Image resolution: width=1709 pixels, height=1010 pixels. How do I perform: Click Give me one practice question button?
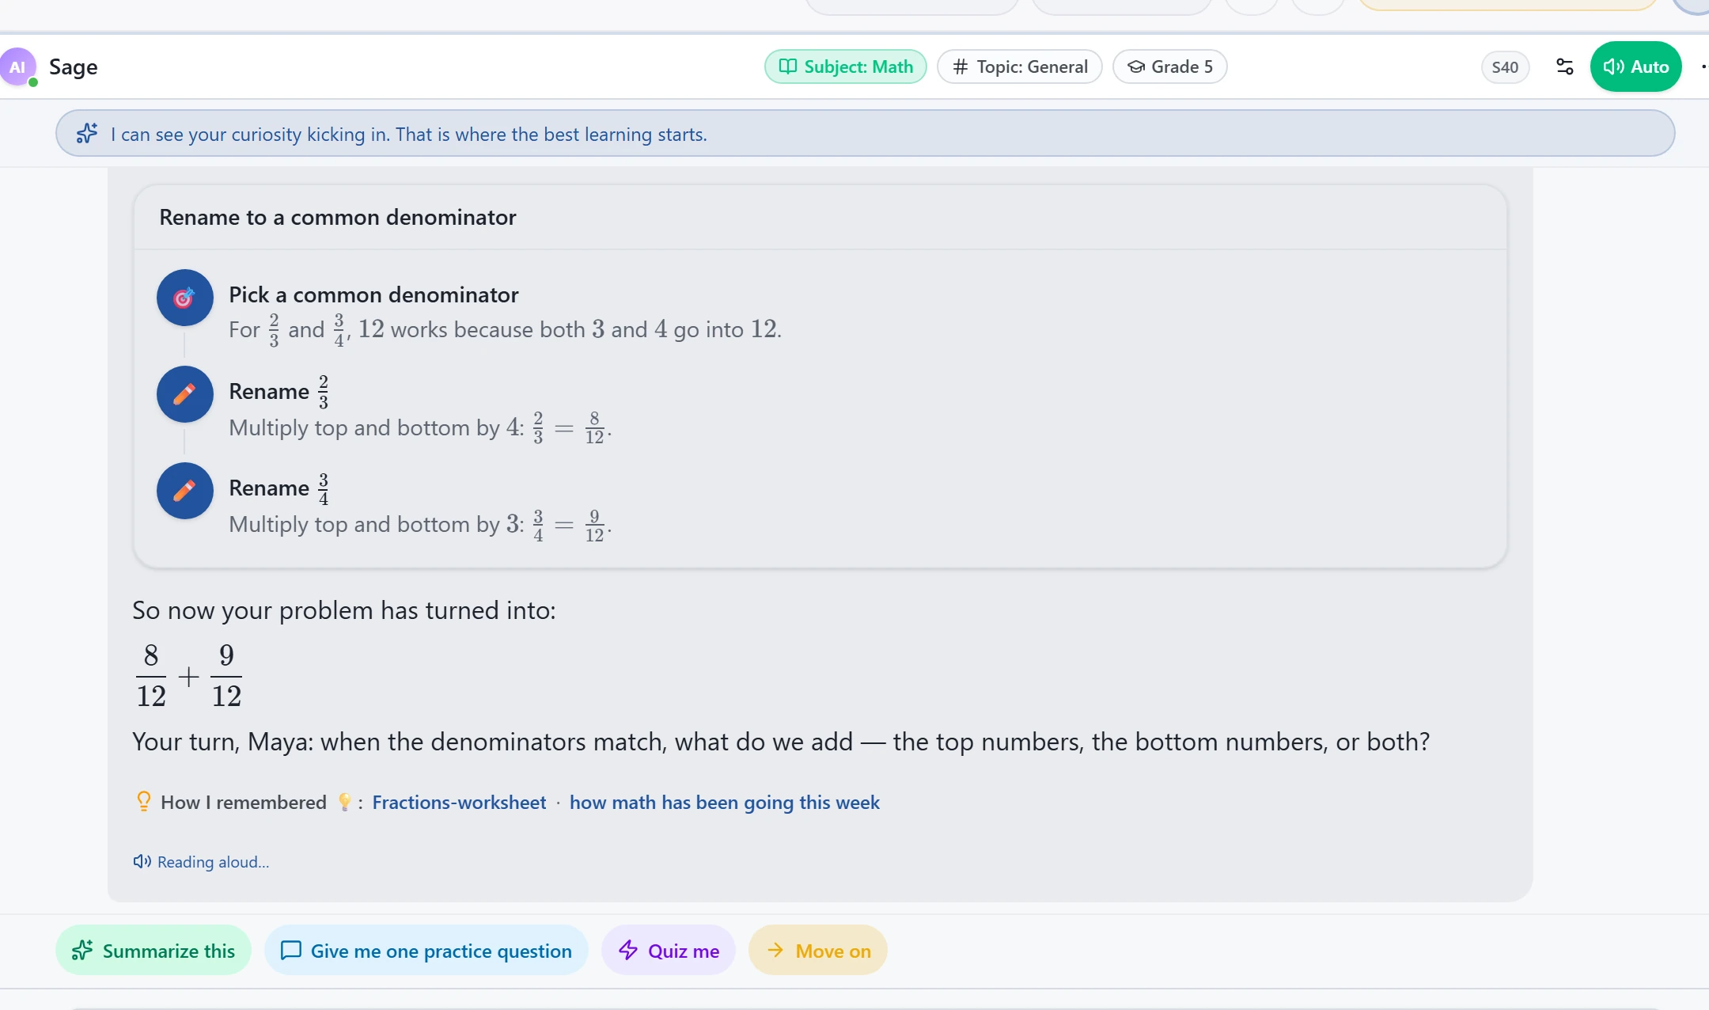(426, 950)
